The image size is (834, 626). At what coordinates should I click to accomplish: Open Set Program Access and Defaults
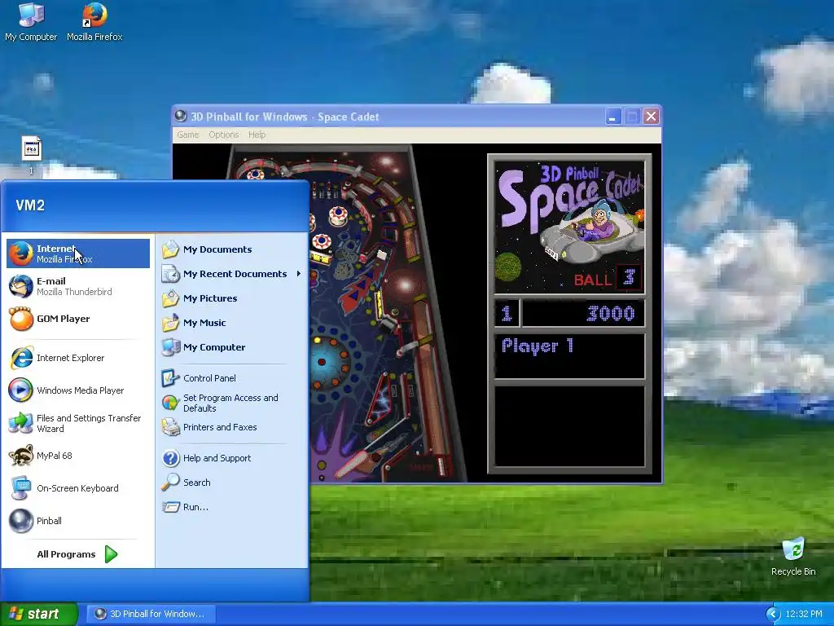pyautogui.click(x=231, y=403)
